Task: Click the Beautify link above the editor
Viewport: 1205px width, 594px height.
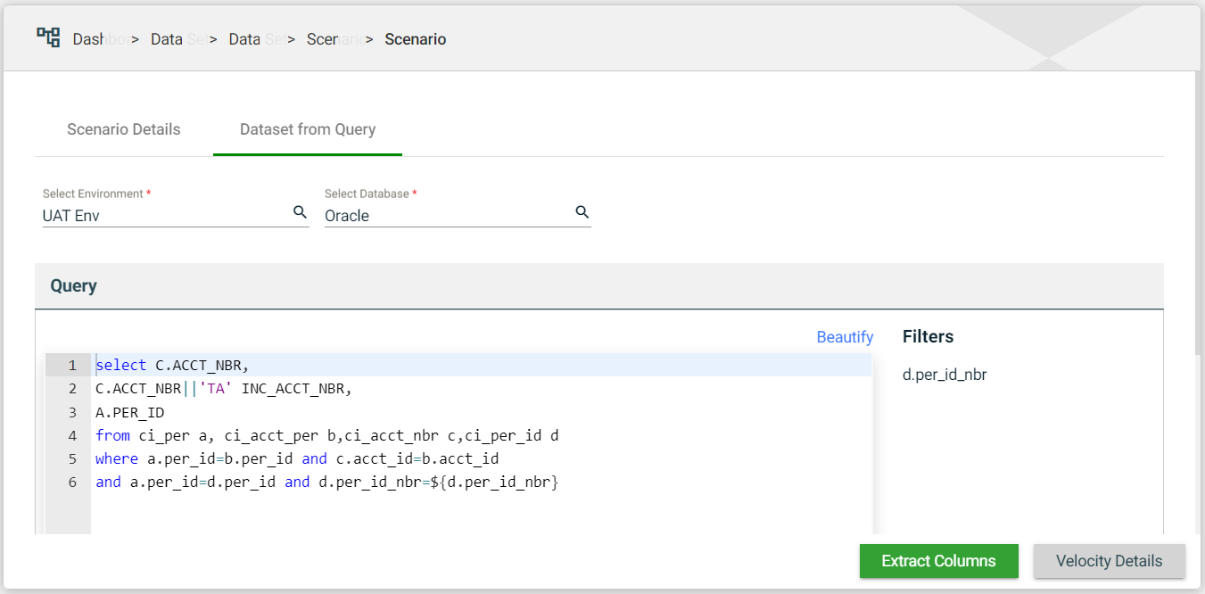Action: pos(845,336)
